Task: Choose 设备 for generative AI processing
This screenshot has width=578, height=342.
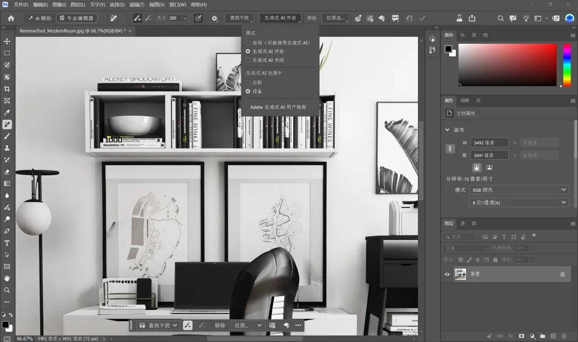Action: point(254,91)
